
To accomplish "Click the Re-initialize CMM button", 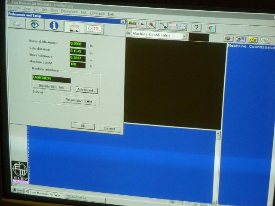I will click(x=79, y=101).
